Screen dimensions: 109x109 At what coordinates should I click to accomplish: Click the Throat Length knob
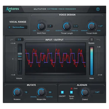coord(67,26)
